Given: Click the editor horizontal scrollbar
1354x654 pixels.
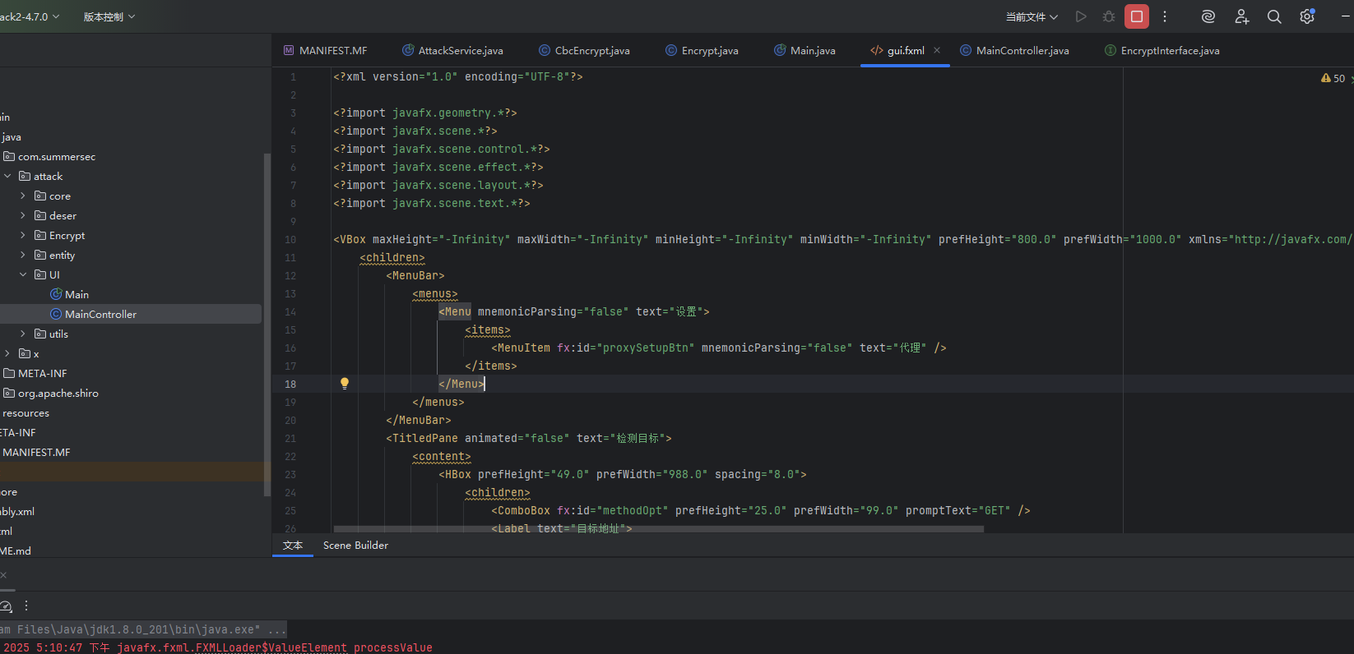Looking at the screenshot, I should pos(658,529).
